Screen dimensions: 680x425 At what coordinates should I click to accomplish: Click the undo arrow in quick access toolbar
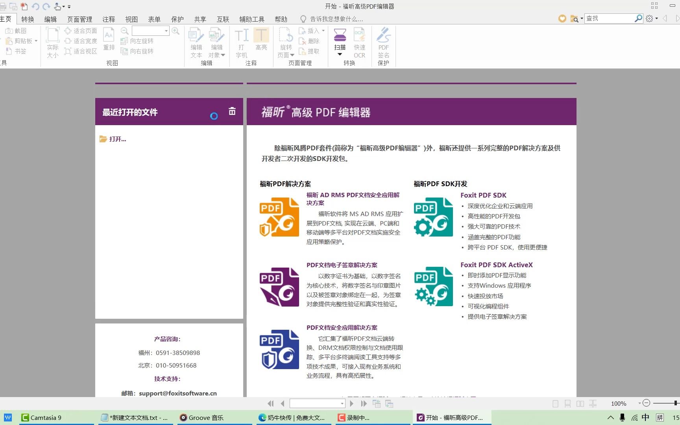[35, 6]
